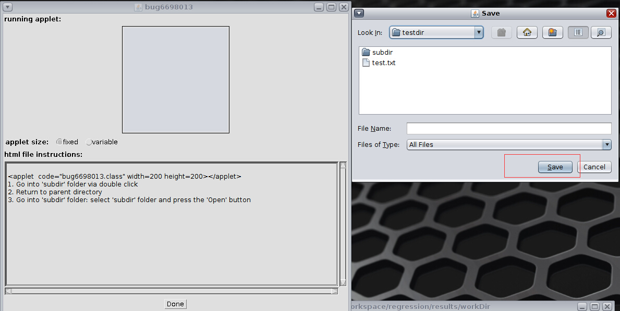Open the bug6698013 window menu arrow
The height and width of the screenshot is (311, 620).
(x=8, y=7)
